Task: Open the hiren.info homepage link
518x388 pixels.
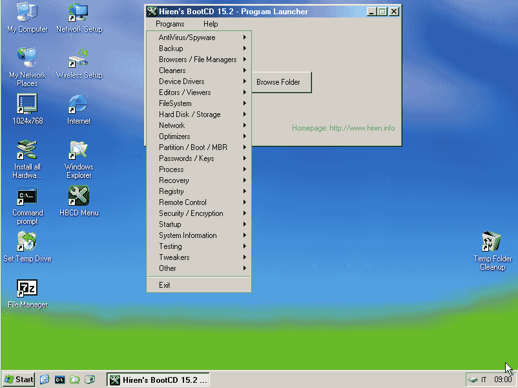Action: point(343,128)
